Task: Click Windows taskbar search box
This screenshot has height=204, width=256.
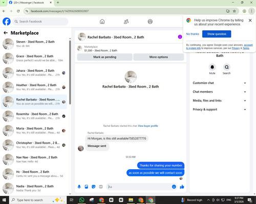Action: pyautogui.click(x=38, y=200)
